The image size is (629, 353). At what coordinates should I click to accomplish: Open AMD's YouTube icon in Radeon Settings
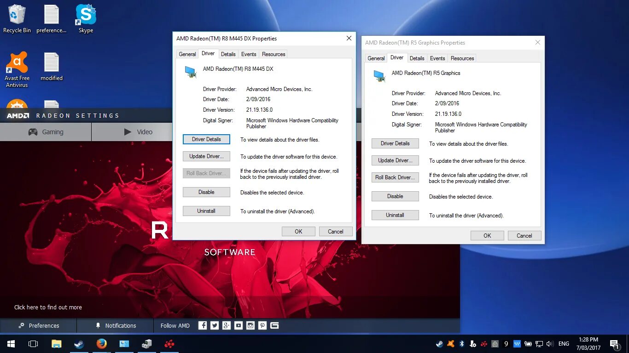239,325
